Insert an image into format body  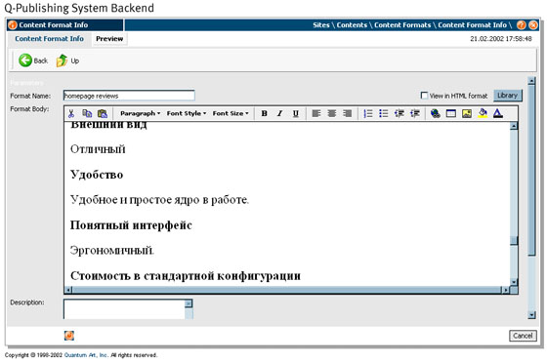point(467,113)
